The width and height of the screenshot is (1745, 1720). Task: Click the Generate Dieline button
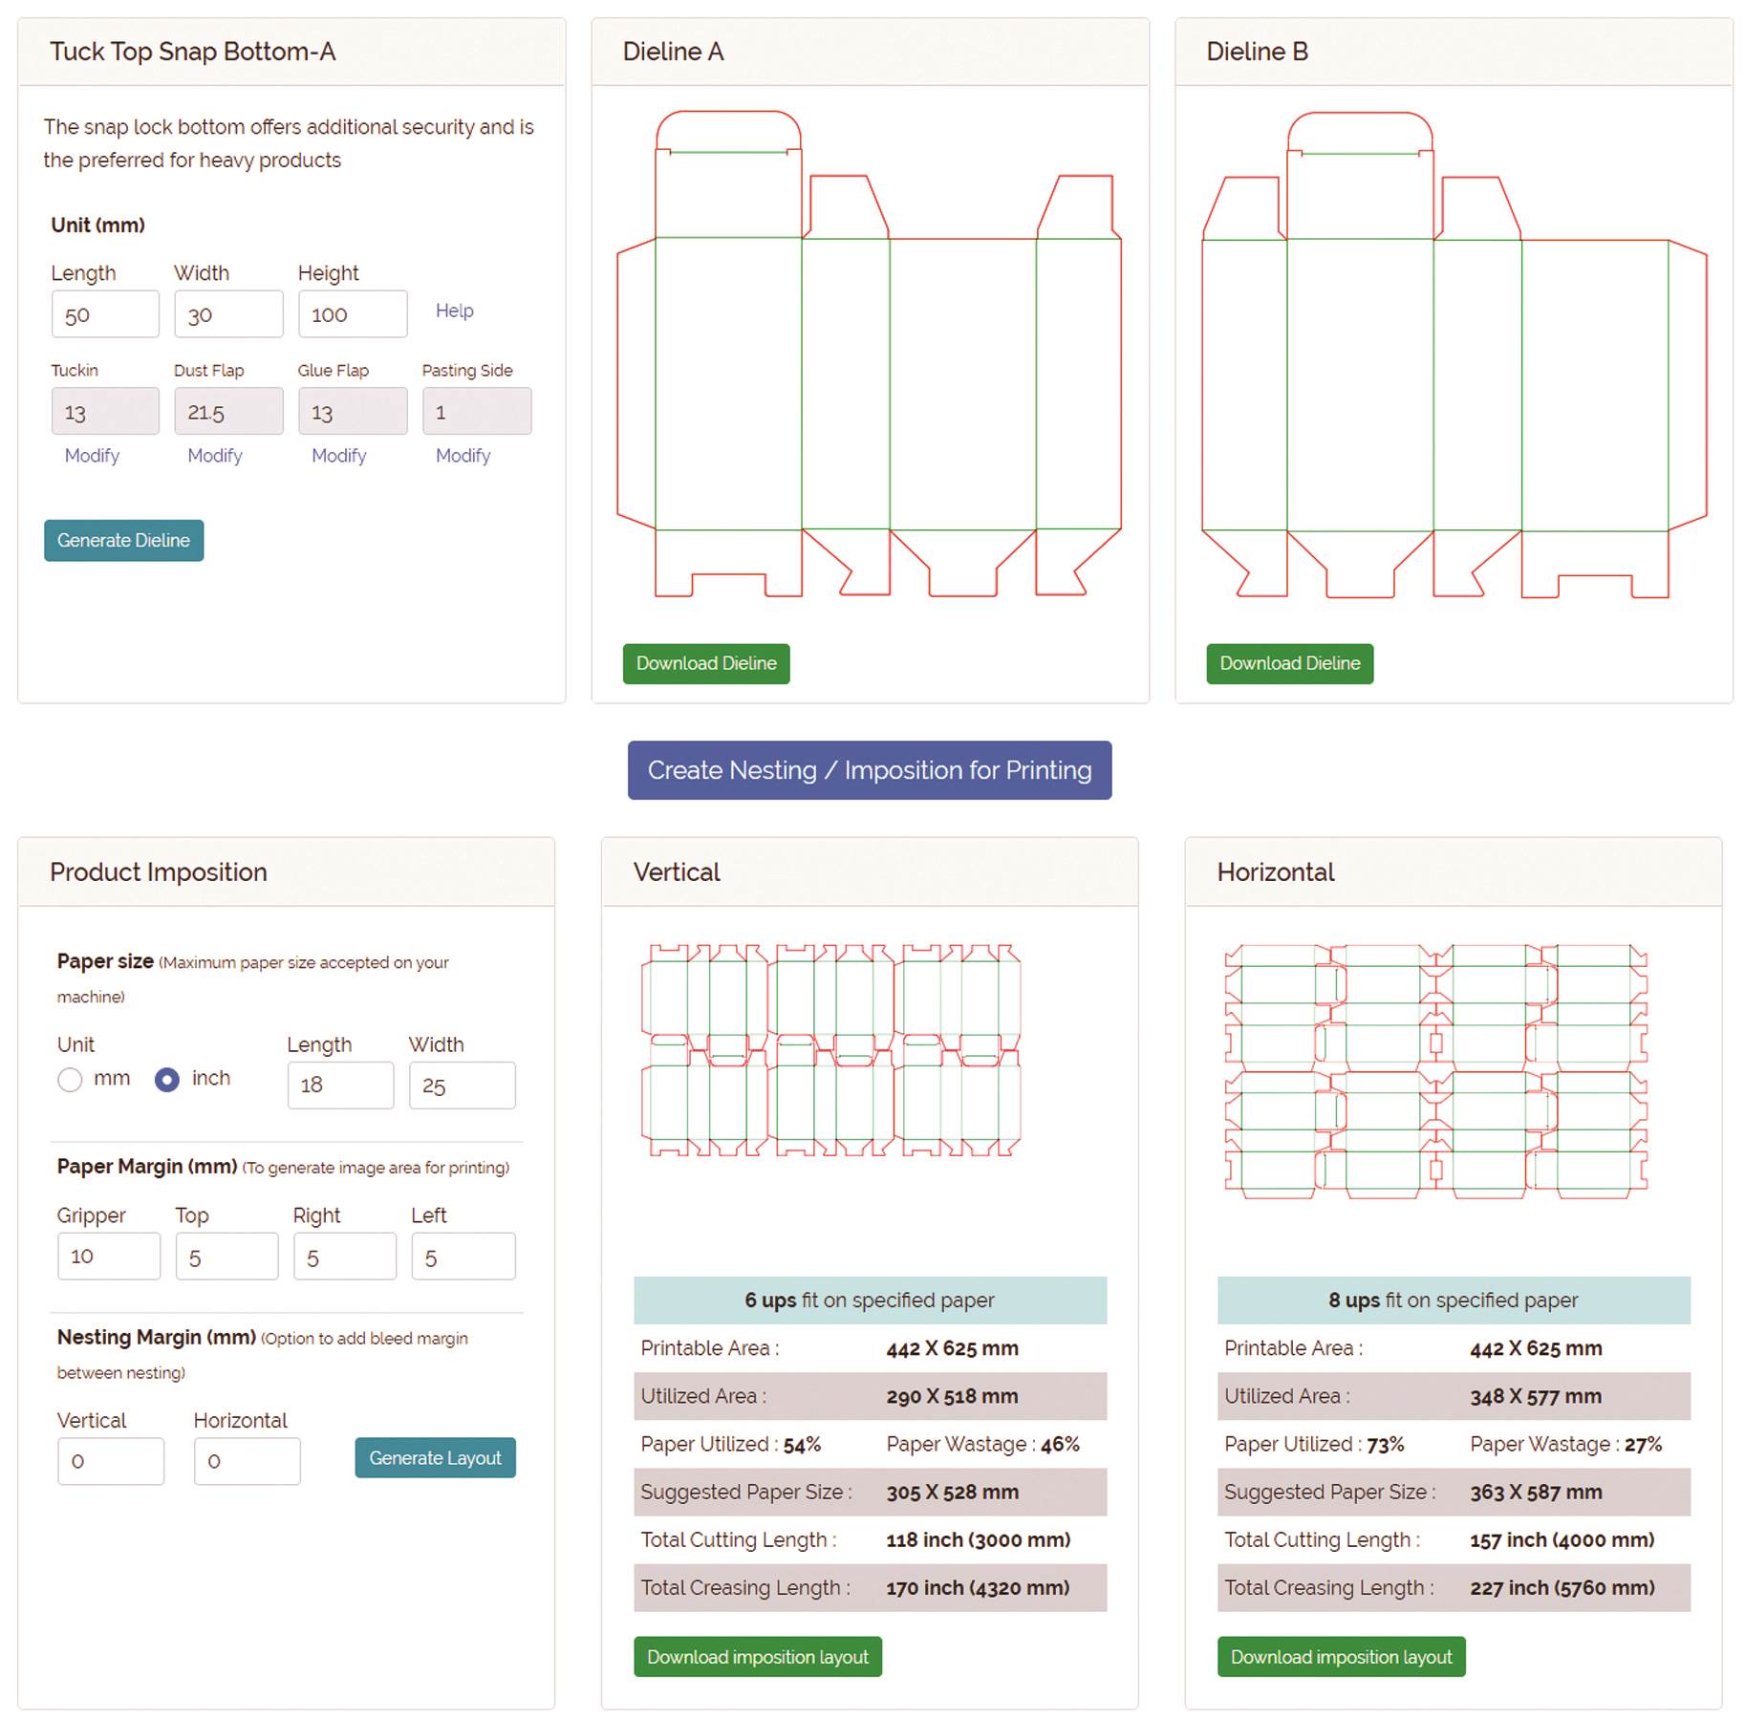tap(123, 540)
